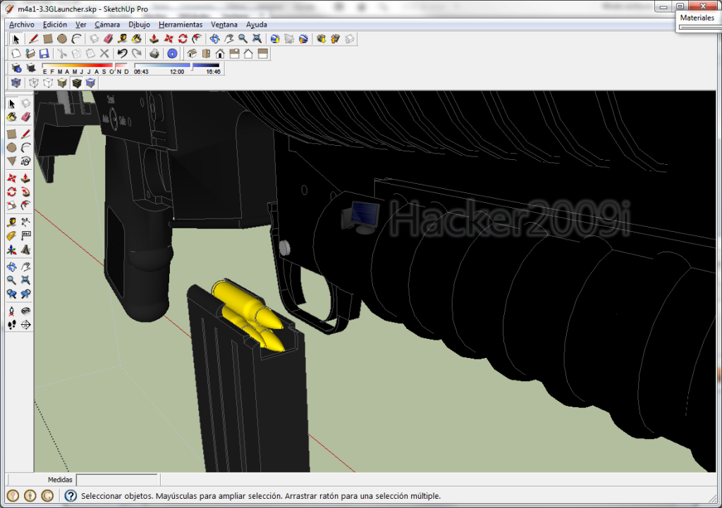Open a file using the folder icon

pos(30,54)
